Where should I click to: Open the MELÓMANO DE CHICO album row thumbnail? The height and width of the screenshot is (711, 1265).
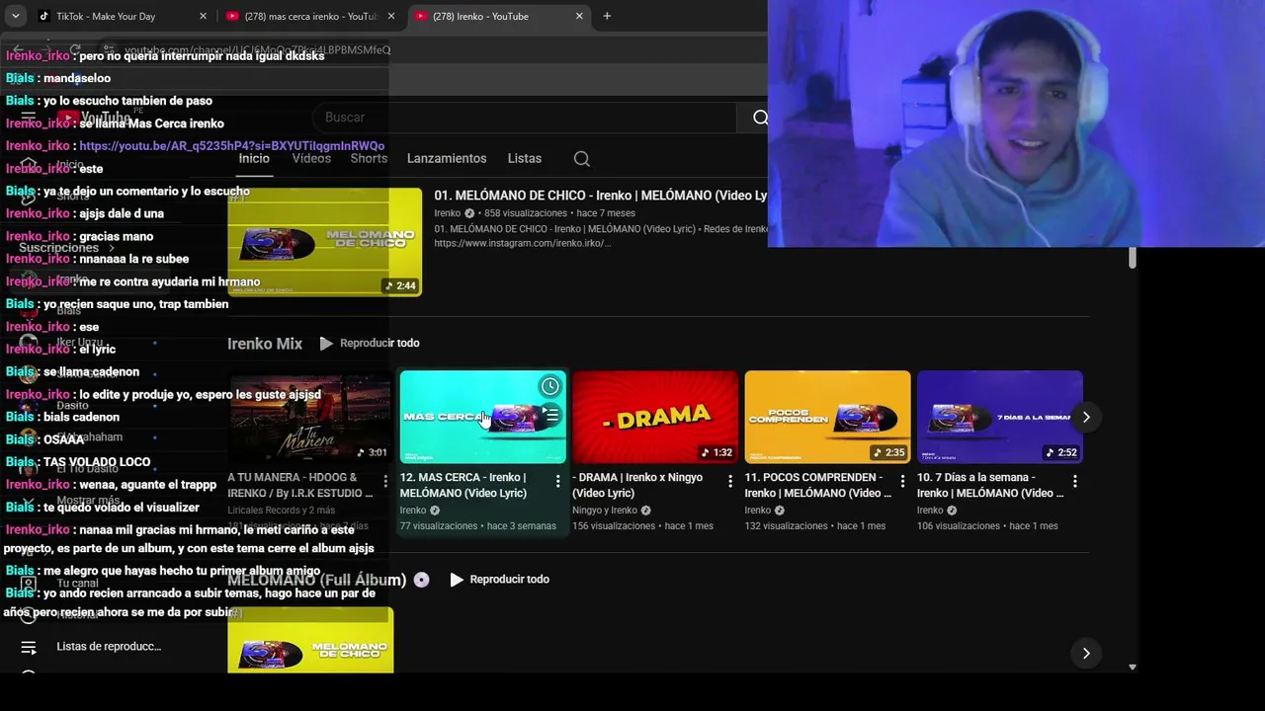tap(310, 640)
